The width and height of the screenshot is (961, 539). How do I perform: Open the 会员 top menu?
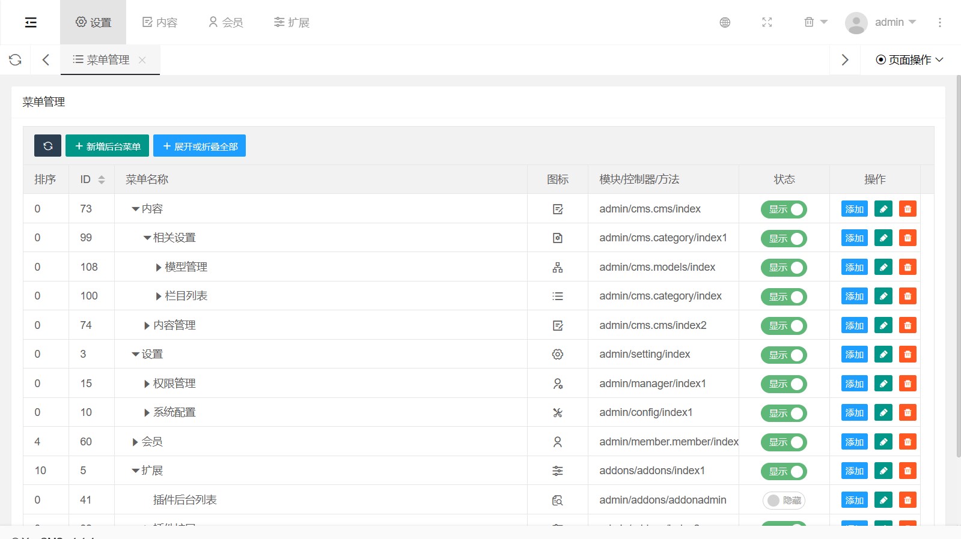pos(225,22)
